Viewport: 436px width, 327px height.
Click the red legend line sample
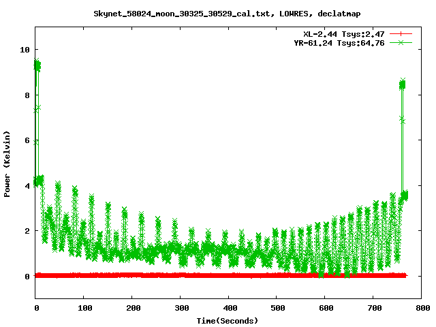coord(401,34)
